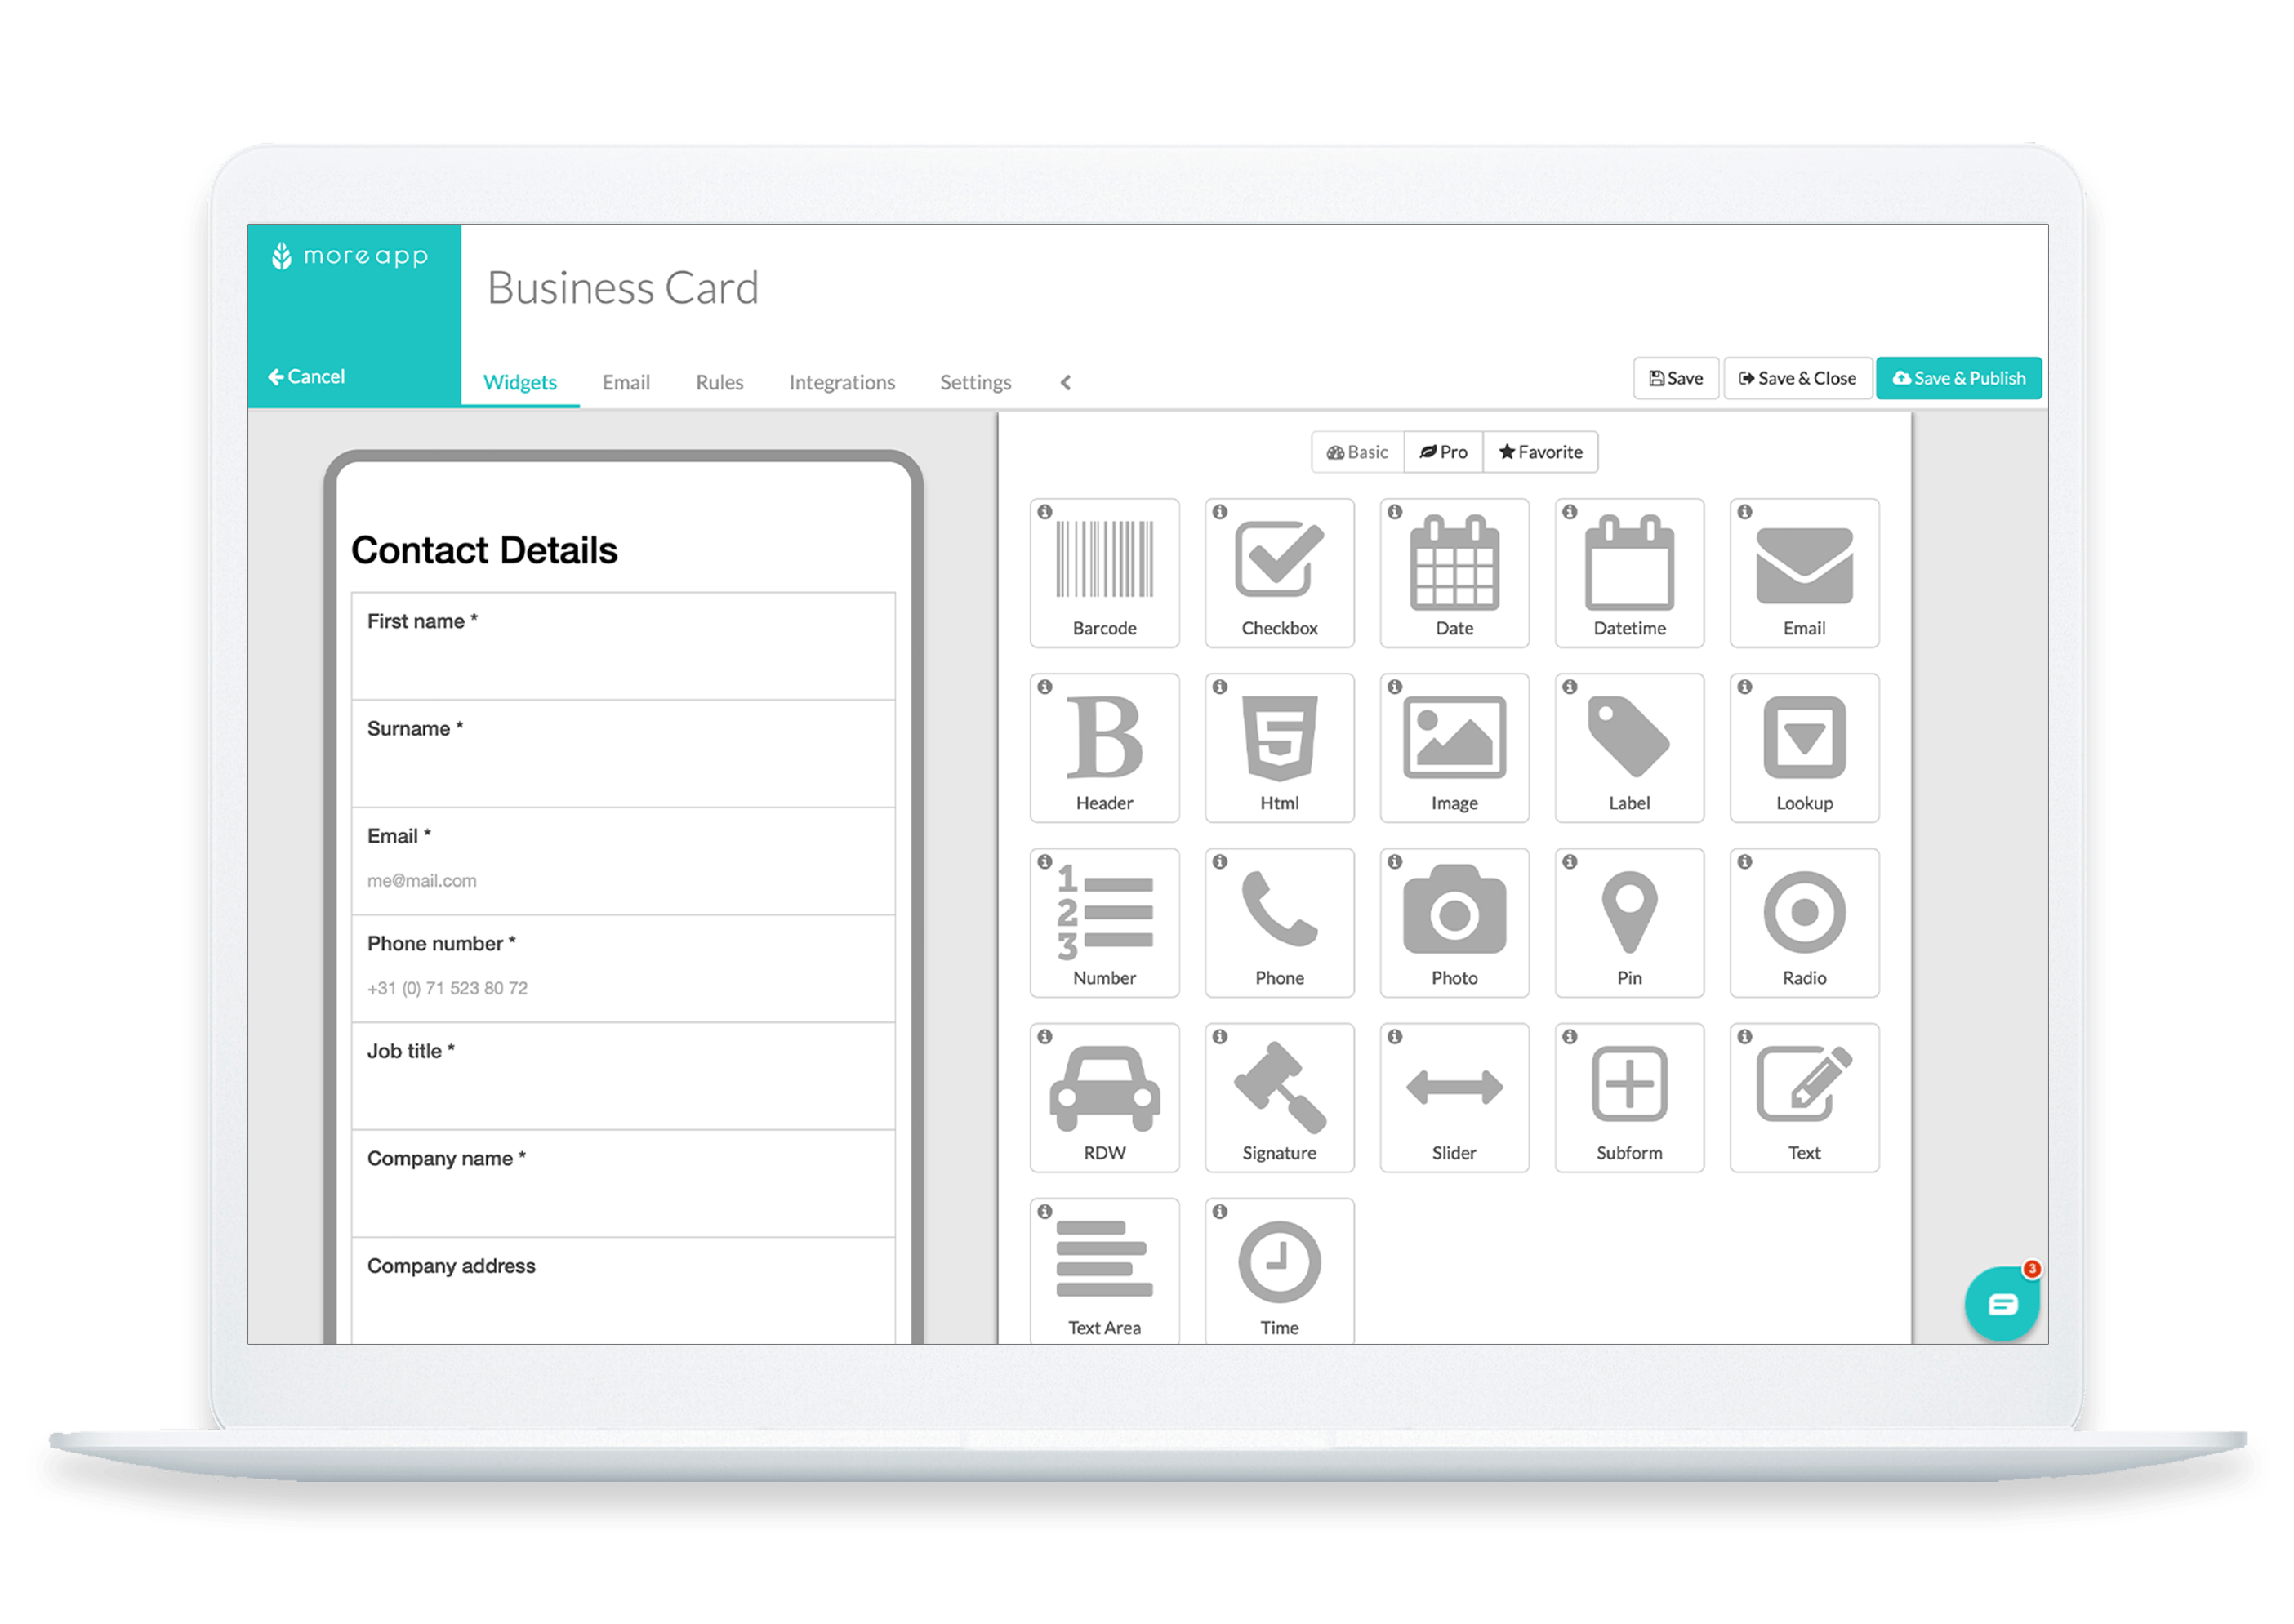Screen dimensions: 2294x1624
Task: Click Save & Publish button
Action: (x=1957, y=375)
